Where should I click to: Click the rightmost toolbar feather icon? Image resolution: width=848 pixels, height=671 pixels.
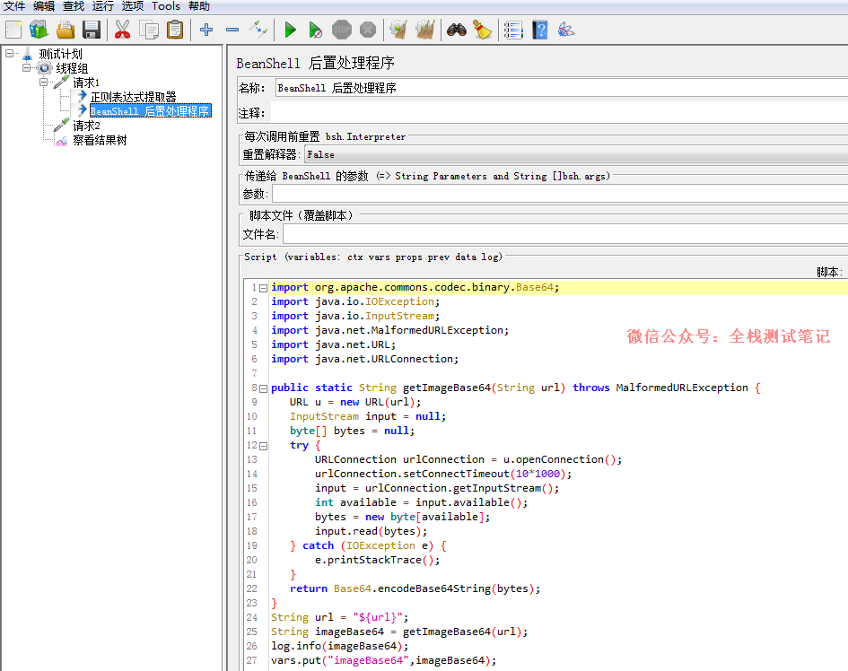565,30
